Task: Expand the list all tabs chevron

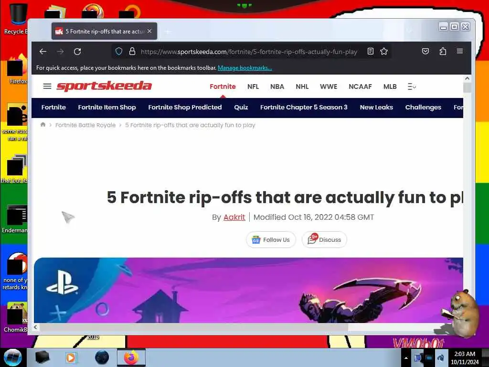Action: tap(409, 31)
